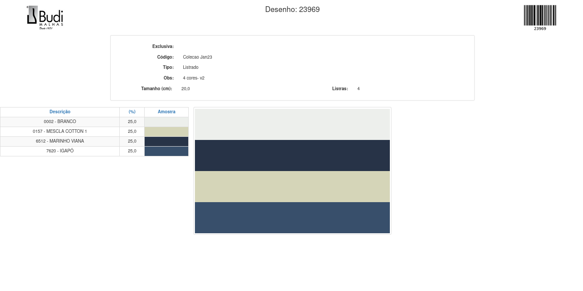
Task: Click the beige stripe in preview
Action: (x=292, y=187)
